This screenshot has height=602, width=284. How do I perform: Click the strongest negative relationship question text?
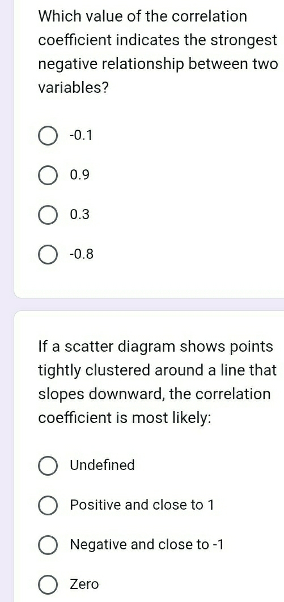[x=158, y=53]
